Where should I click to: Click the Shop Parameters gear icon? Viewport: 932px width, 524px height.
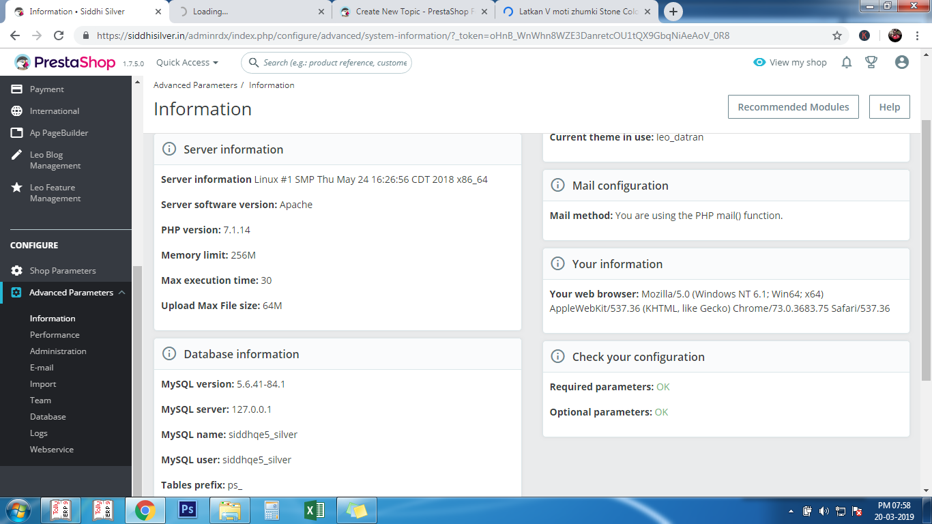[x=17, y=271]
